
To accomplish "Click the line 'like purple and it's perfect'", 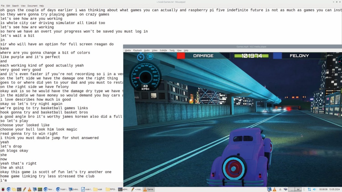I will click(30, 57).
